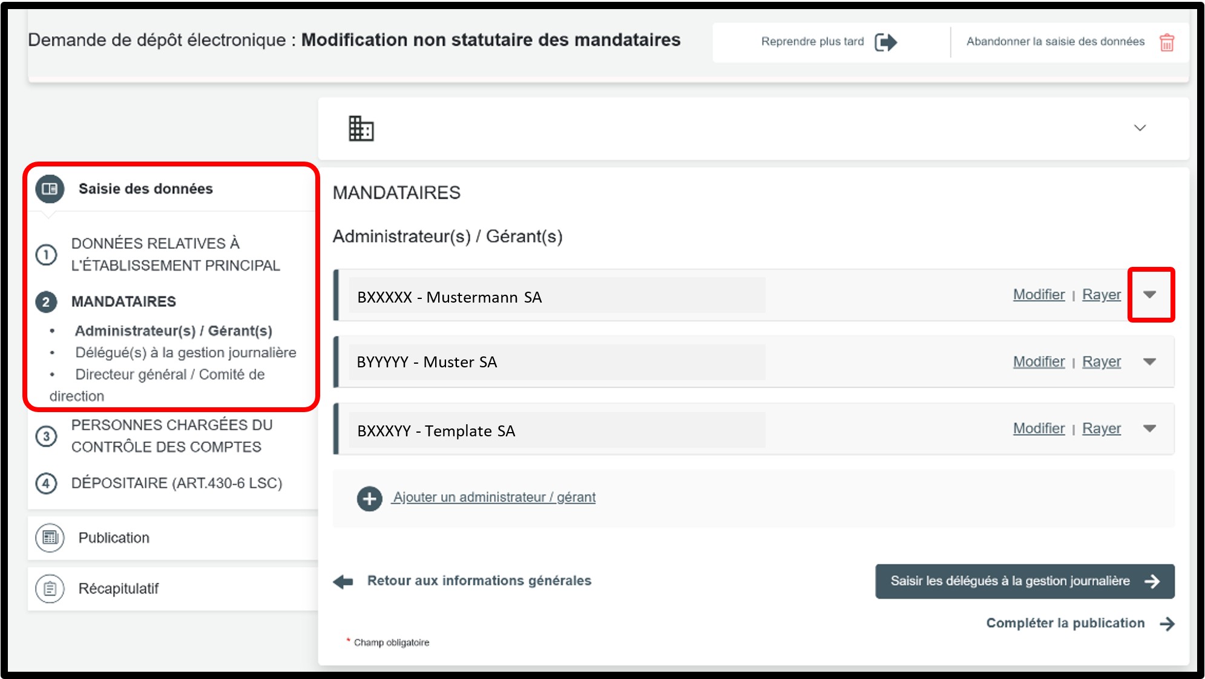Expand the BYYYYY - Muster SA row

[x=1150, y=362]
